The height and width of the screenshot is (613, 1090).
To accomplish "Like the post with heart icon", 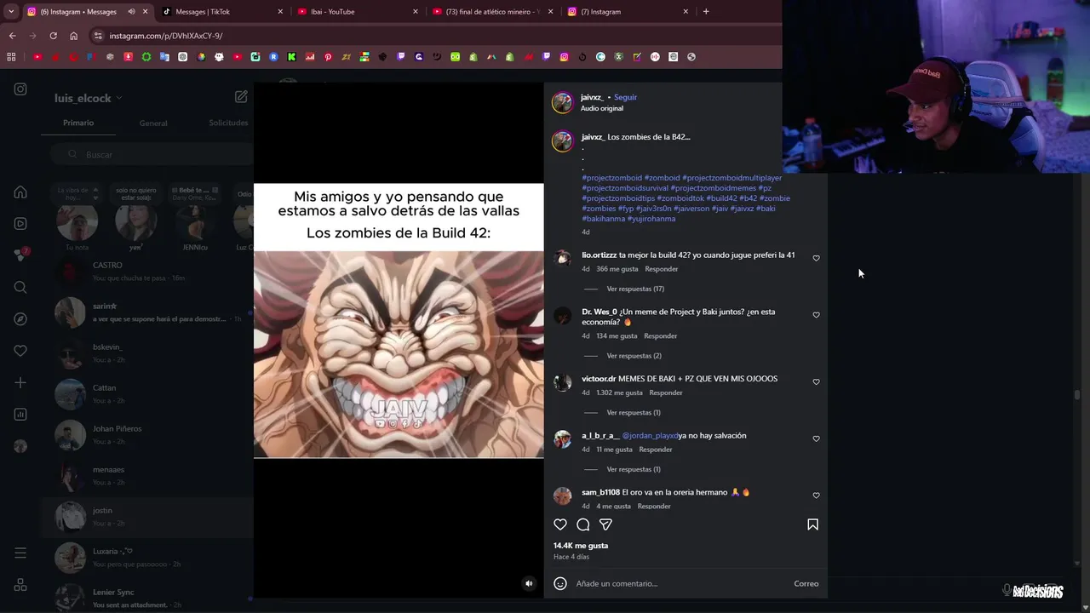I will [x=560, y=524].
